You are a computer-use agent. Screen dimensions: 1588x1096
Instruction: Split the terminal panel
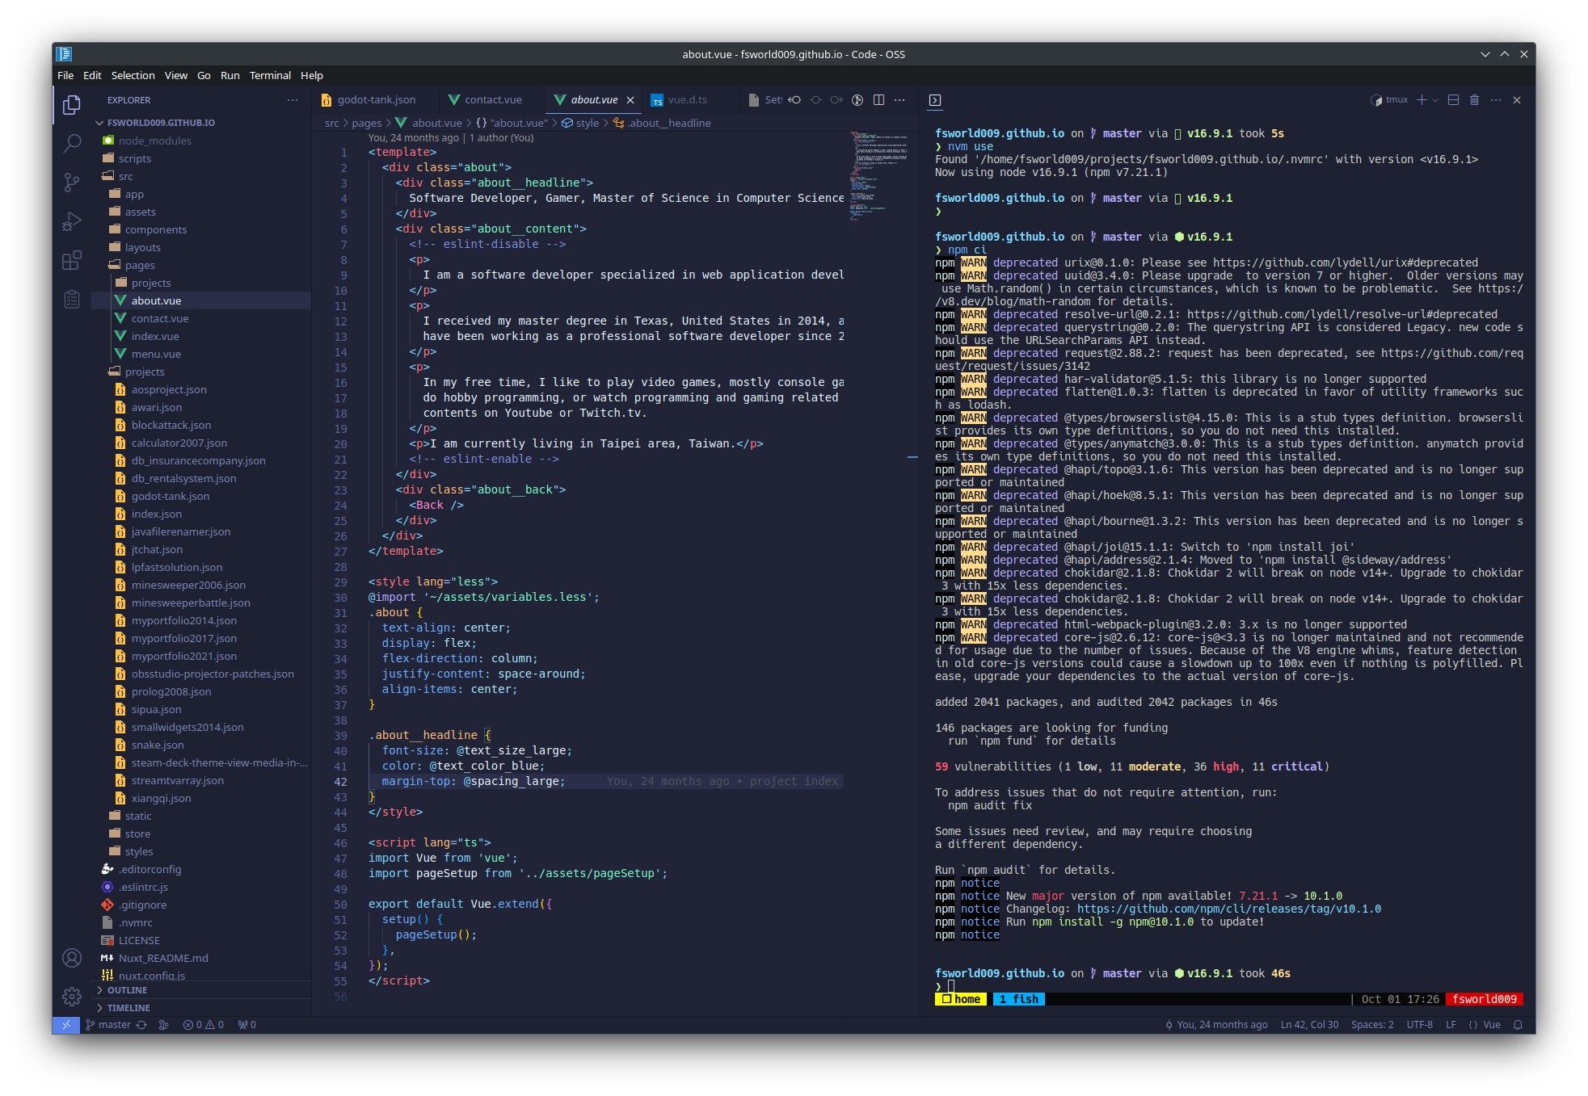point(1453,100)
